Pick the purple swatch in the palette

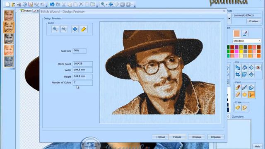(x=236, y=47)
